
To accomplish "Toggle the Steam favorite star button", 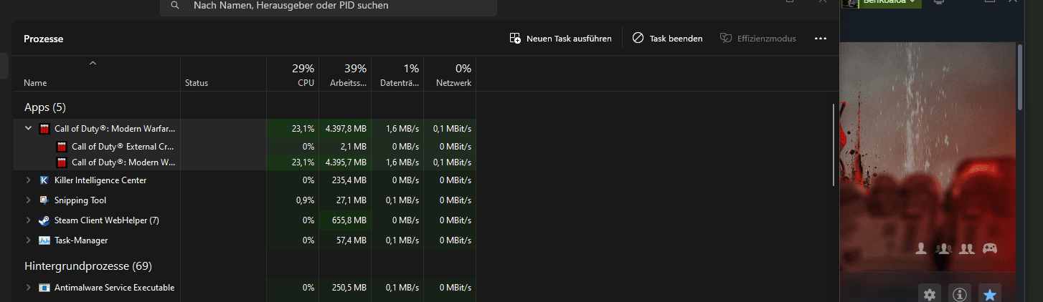I will [990, 293].
